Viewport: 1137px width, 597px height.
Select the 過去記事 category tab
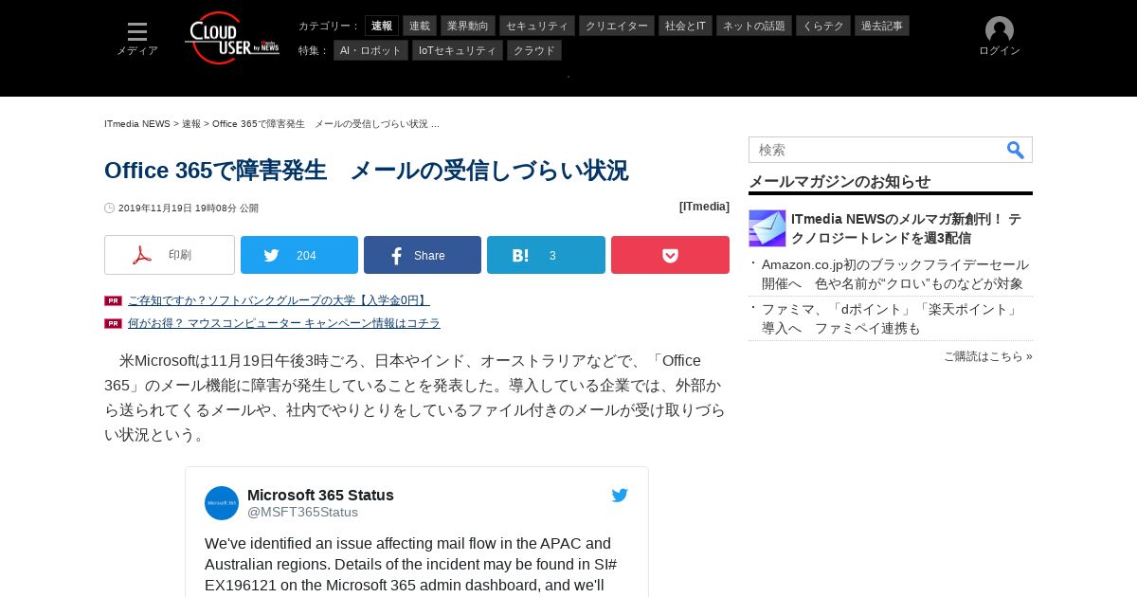(882, 26)
